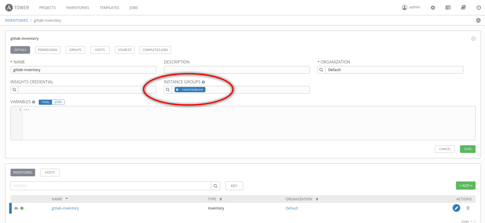Click the power logout icon

click(x=479, y=8)
